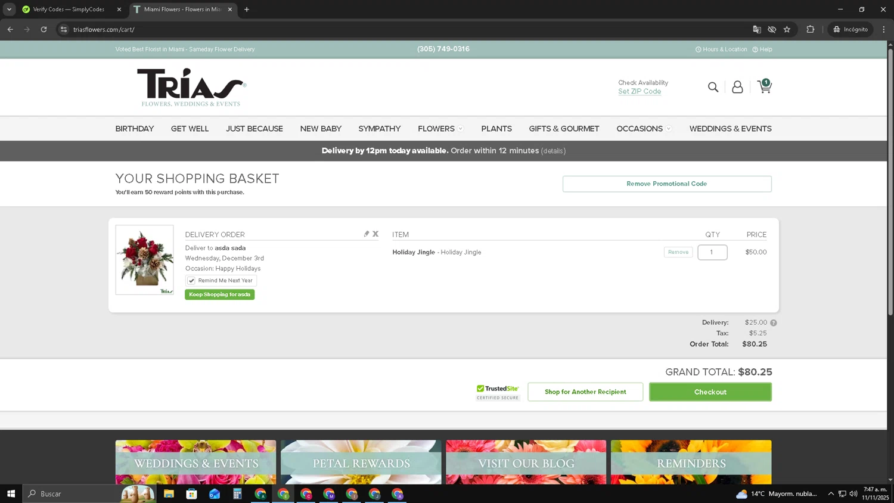Edit the quantity input field
The width and height of the screenshot is (894, 503).
pos(712,252)
